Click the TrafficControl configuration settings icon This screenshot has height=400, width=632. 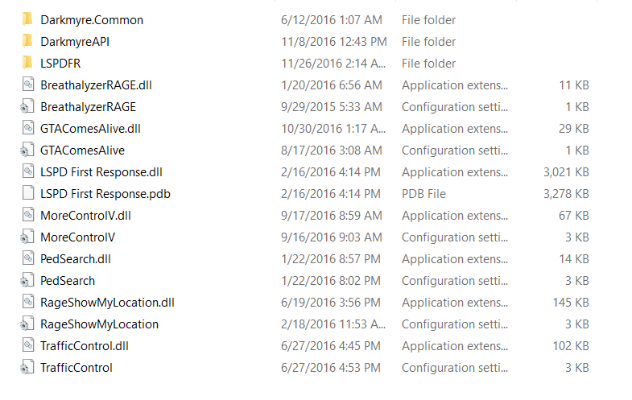(x=27, y=367)
